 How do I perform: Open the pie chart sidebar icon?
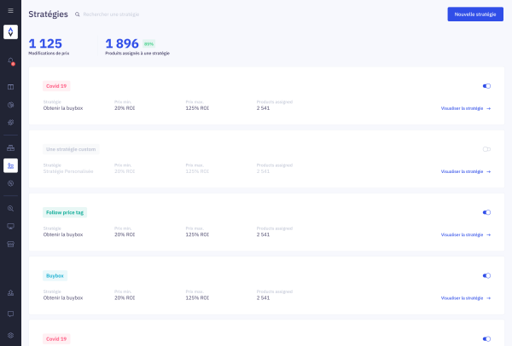(10, 105)
